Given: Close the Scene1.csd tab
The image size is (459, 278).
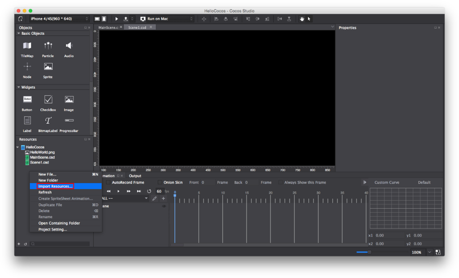Looking at the screenshot, I should pos(151,27).
